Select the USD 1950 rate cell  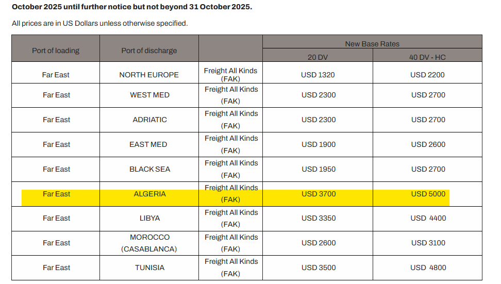click(318, 169)
